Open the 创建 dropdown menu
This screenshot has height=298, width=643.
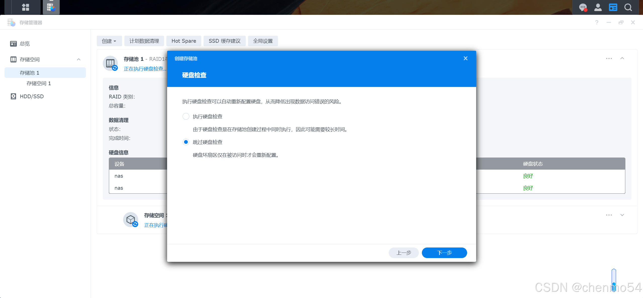click(109, 41)
